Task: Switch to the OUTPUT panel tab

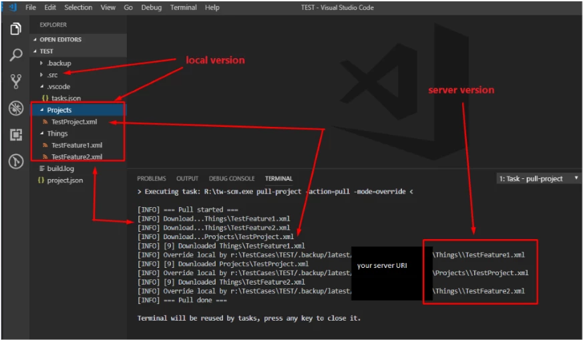Action: click(187, 178)
